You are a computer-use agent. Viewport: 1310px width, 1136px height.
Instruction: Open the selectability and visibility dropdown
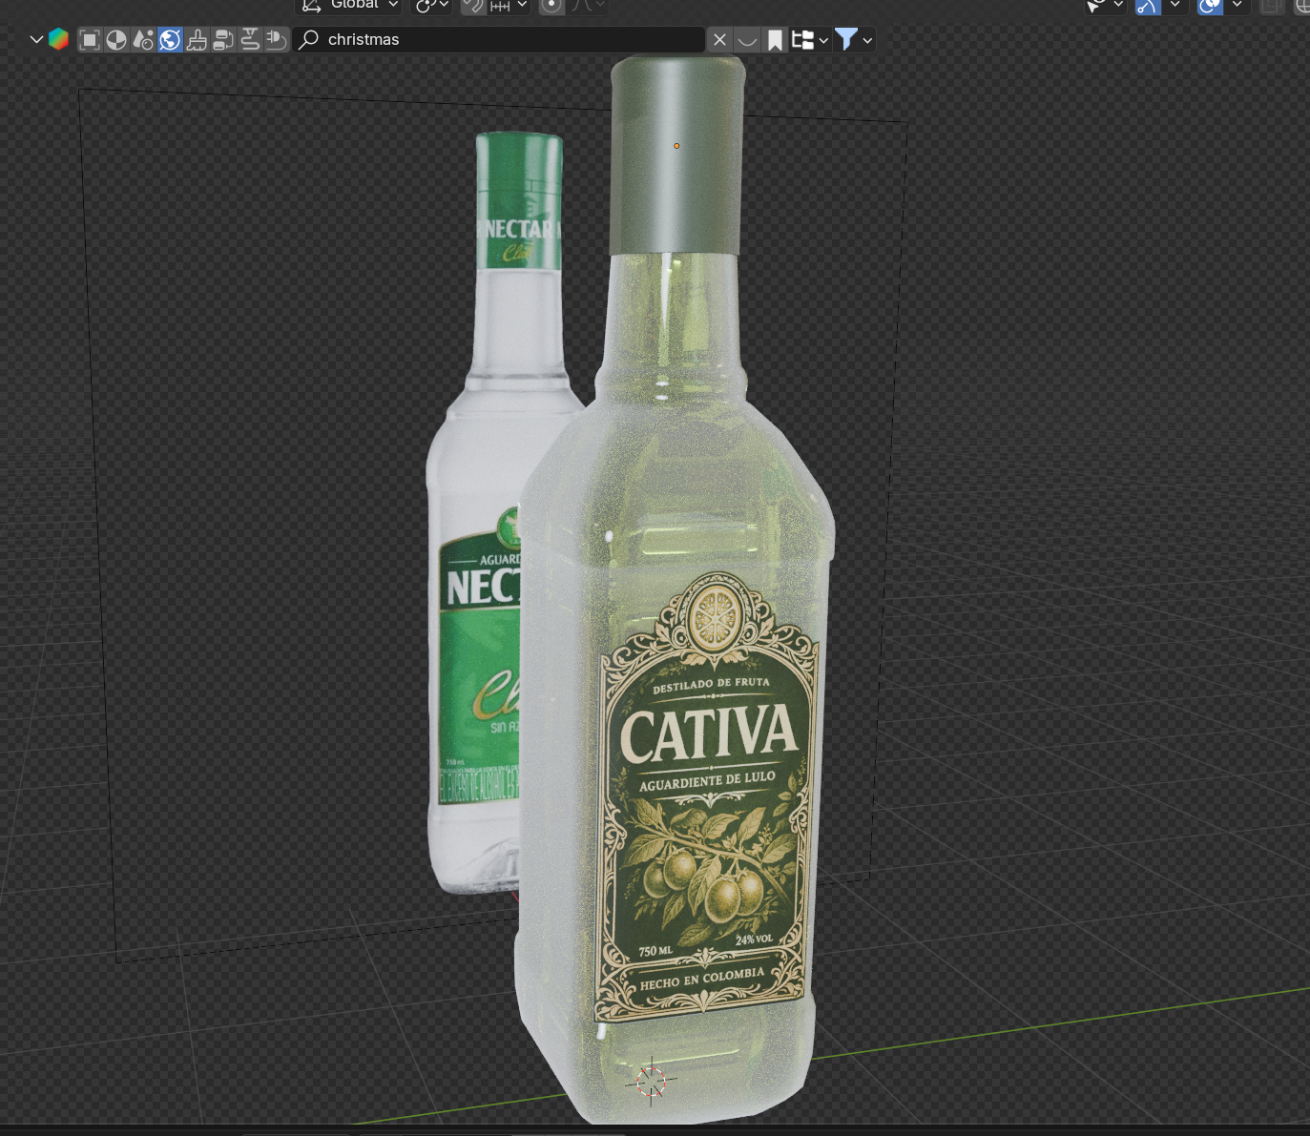click(x=1106, y=5)
